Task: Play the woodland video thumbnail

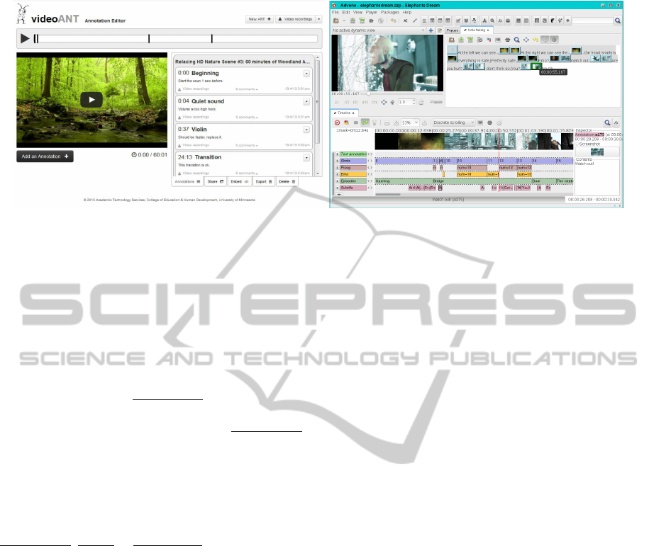Action: (x=91, y=100)
